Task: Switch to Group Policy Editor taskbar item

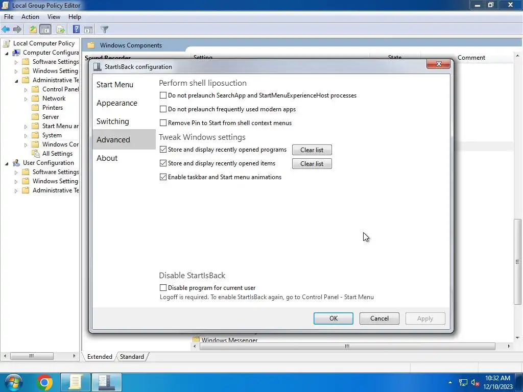Action: 76,382
